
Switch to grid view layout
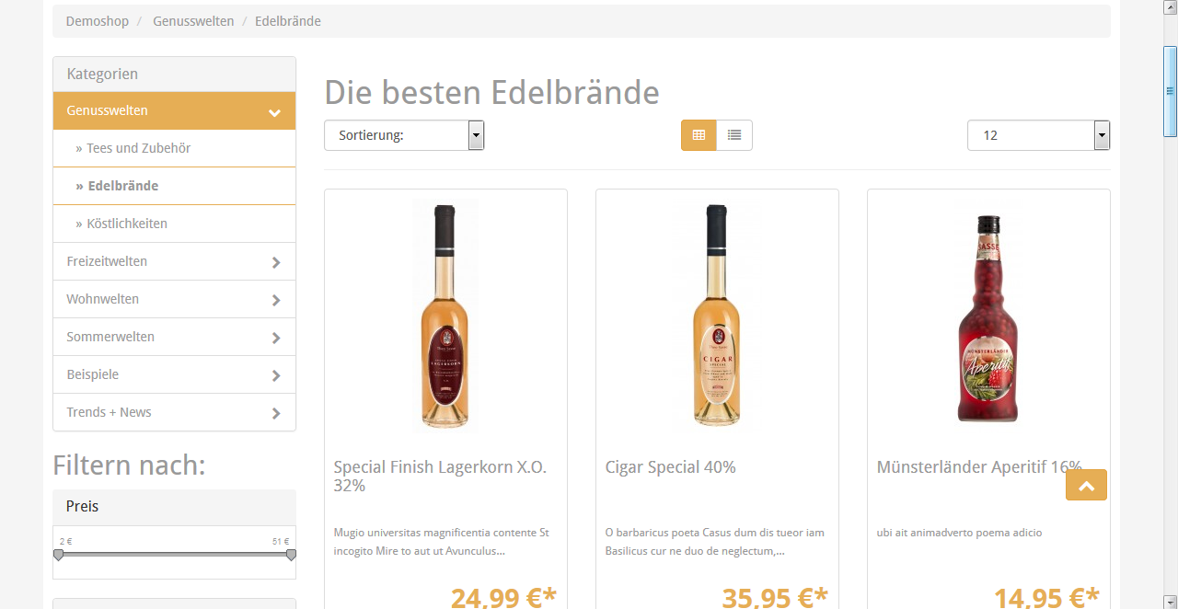pos(699,135)
